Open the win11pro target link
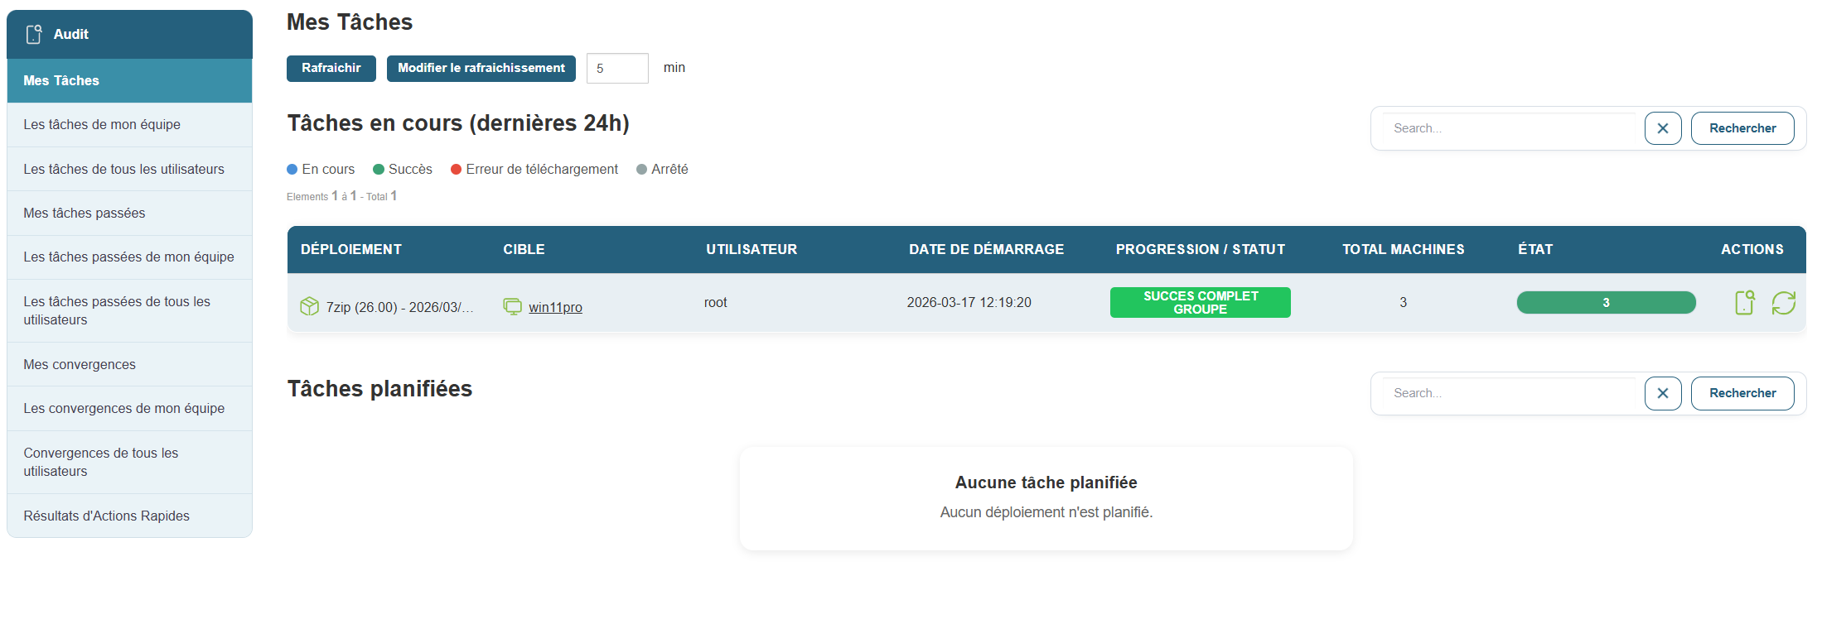This screenshot has height=624, width=1822. click(555, 307)
